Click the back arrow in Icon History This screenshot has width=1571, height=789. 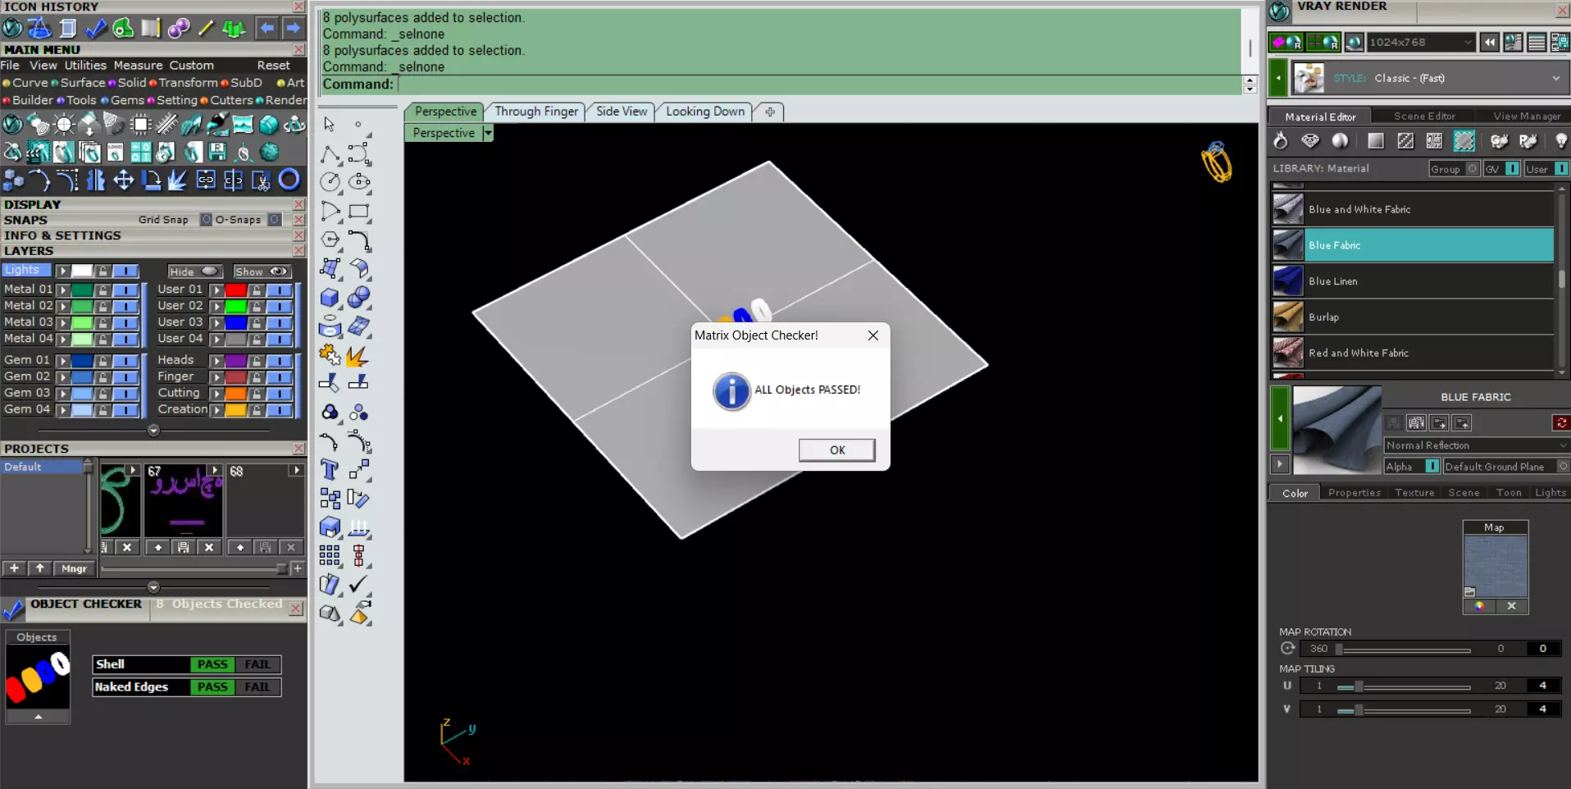point(266,29)
